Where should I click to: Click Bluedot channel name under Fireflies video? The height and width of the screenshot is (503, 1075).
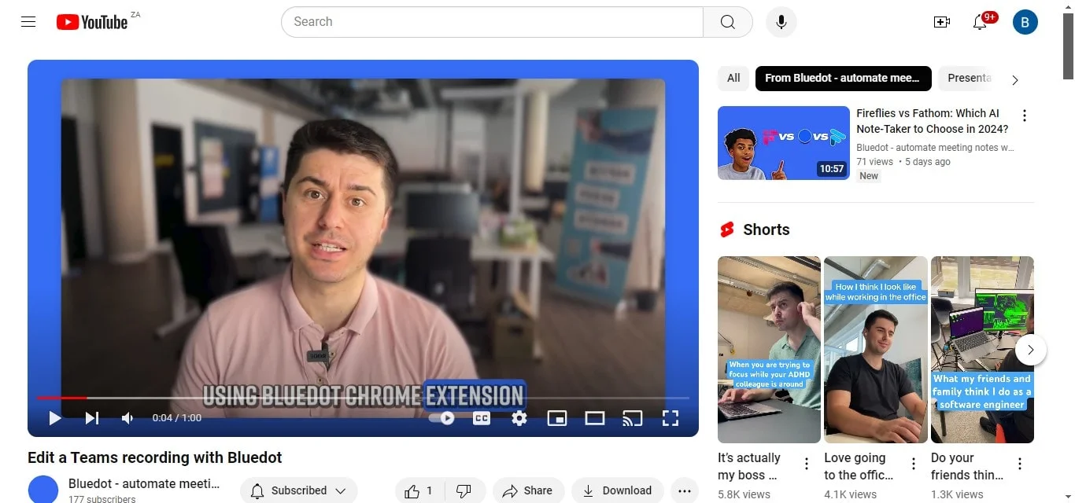[935, 148]
